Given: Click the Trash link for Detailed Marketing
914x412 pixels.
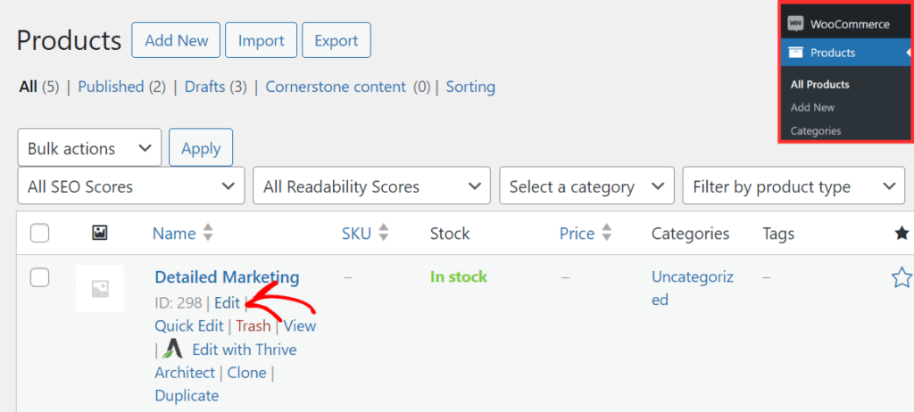Looking at the screenshot, I should coord(253,326).
